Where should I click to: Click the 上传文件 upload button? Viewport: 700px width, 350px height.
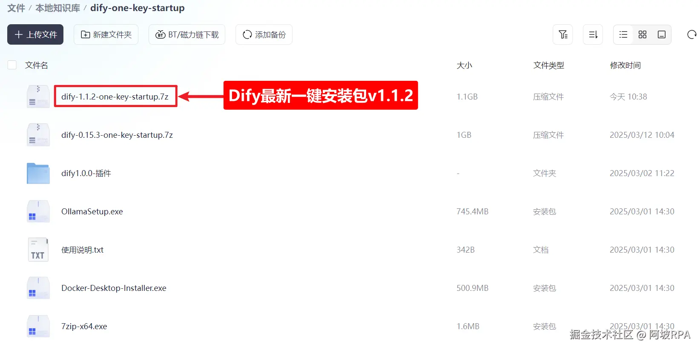point(35,34)
